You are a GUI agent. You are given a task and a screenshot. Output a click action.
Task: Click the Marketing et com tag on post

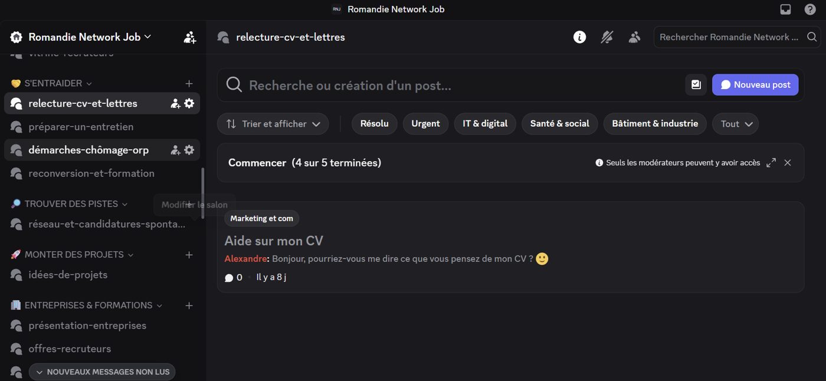[261, 219]
